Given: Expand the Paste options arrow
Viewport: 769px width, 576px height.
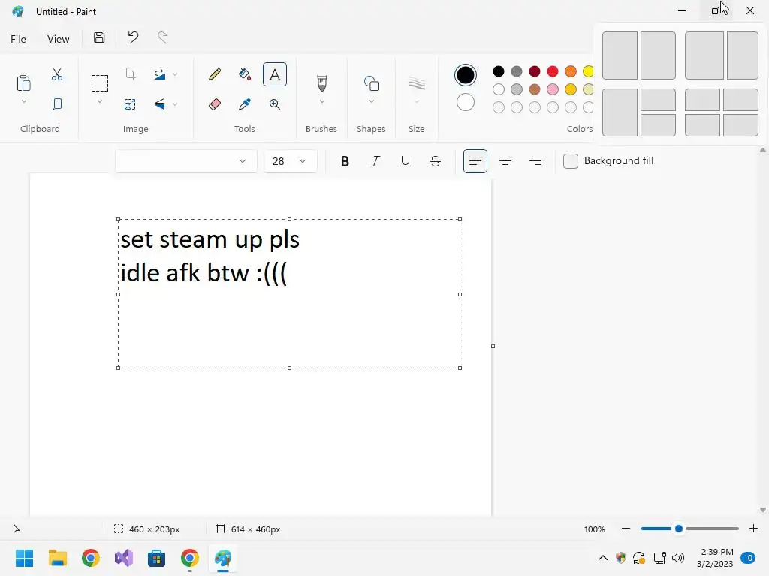Looking at the screenshot, I should click(23, 101).
